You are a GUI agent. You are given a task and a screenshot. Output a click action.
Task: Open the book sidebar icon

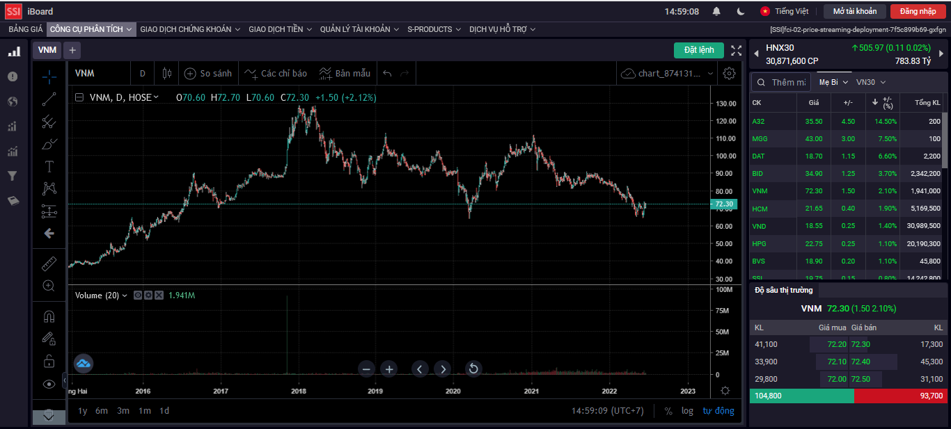click(13, 201)
